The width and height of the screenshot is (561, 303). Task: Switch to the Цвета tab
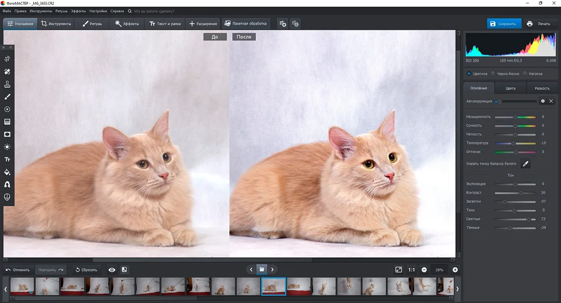coord(511,88)
